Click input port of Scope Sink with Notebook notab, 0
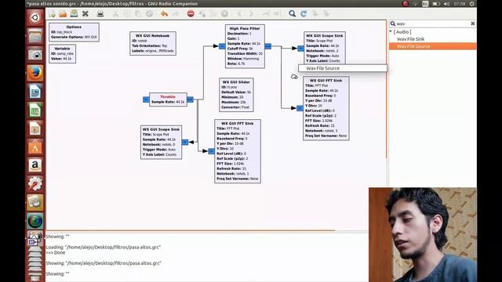This screenshot has height=282, width=502. [185, 142]
